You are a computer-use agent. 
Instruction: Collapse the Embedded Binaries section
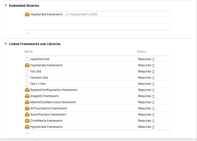pos(6,6)
